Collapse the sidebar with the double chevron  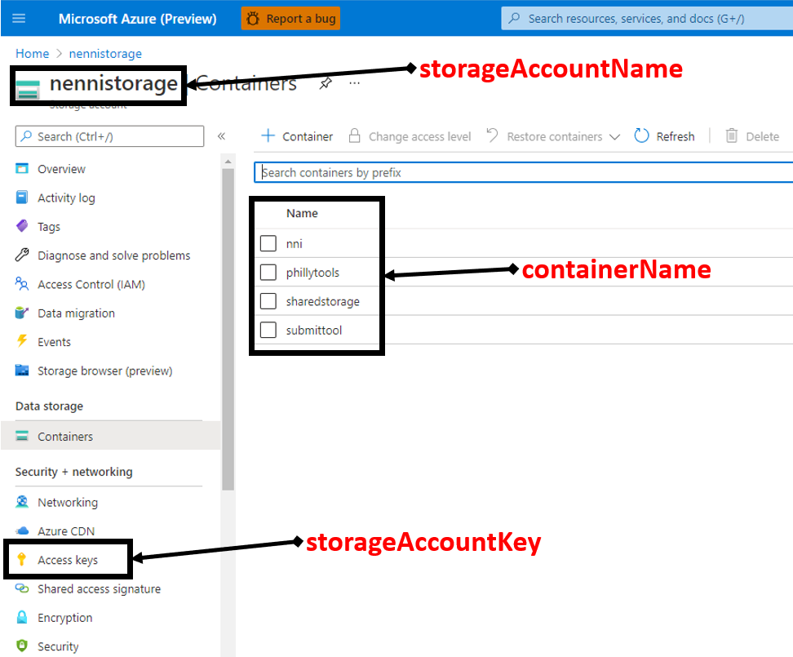click(x=221, y=136)
